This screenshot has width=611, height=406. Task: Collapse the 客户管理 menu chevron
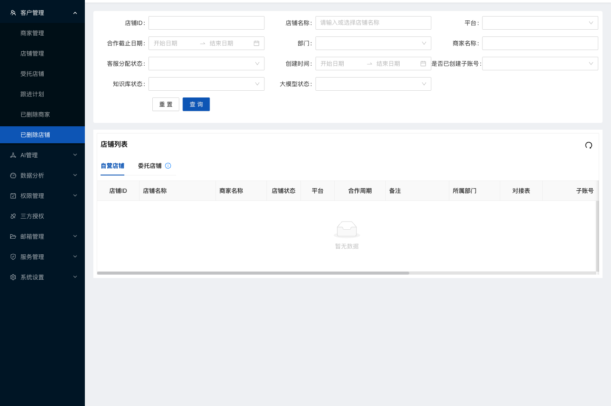click(x=75, y=13)
